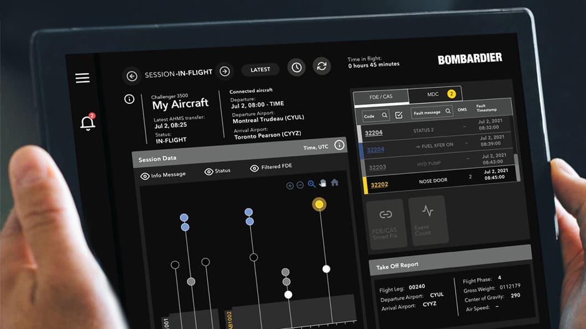Click timestamp Jul 2, 2021 08:45:00

495,174
